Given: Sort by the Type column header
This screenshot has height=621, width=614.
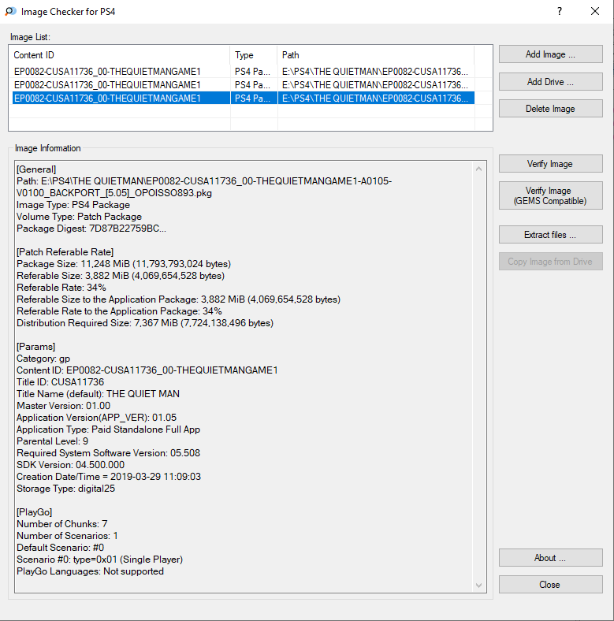Looking at the screenshot, I should (254, 55).
